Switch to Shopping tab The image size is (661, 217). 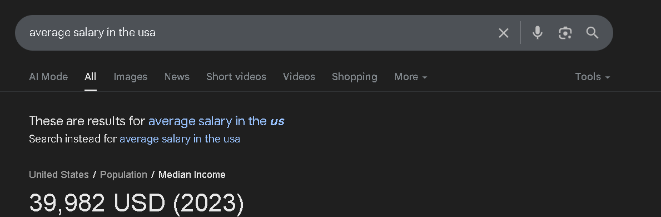coord(355,77)
